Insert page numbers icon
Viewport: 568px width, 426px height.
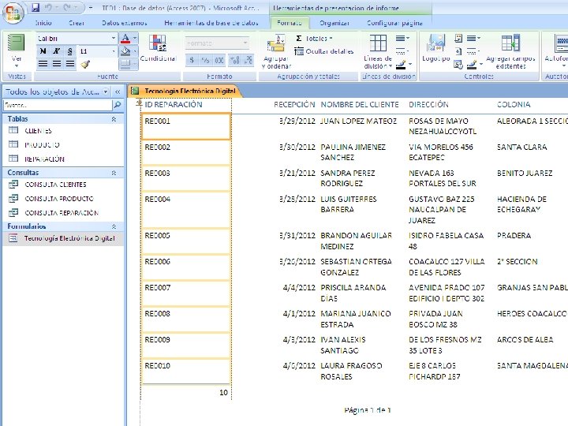pyautogui.click(x=458, y=51)
